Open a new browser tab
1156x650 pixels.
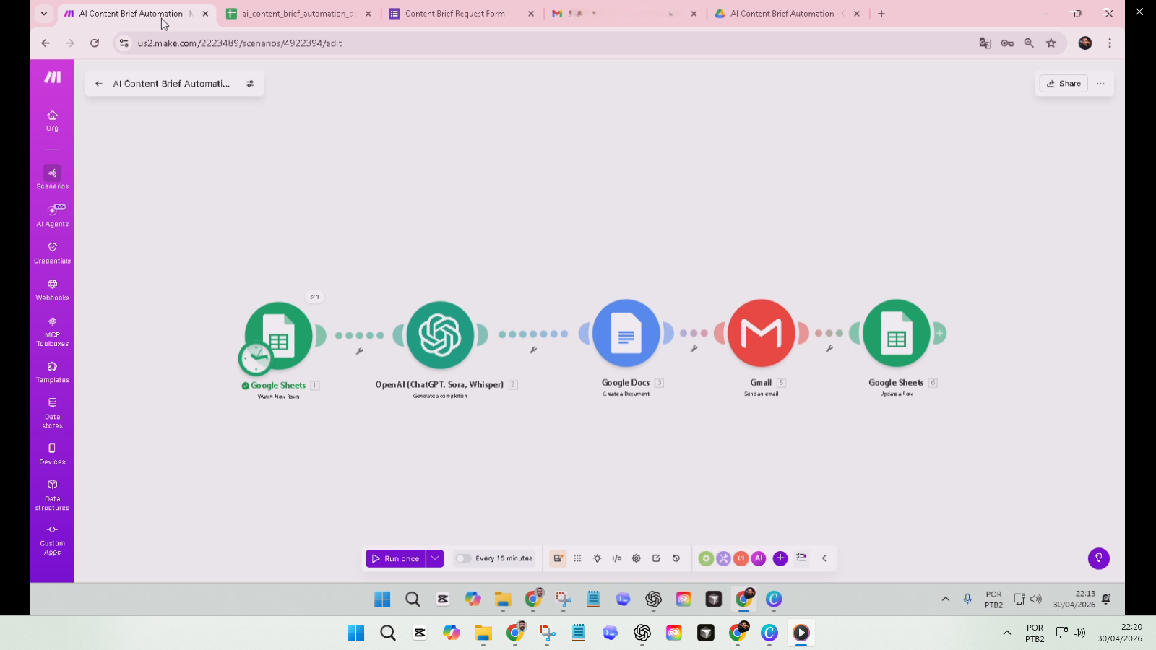881,14
